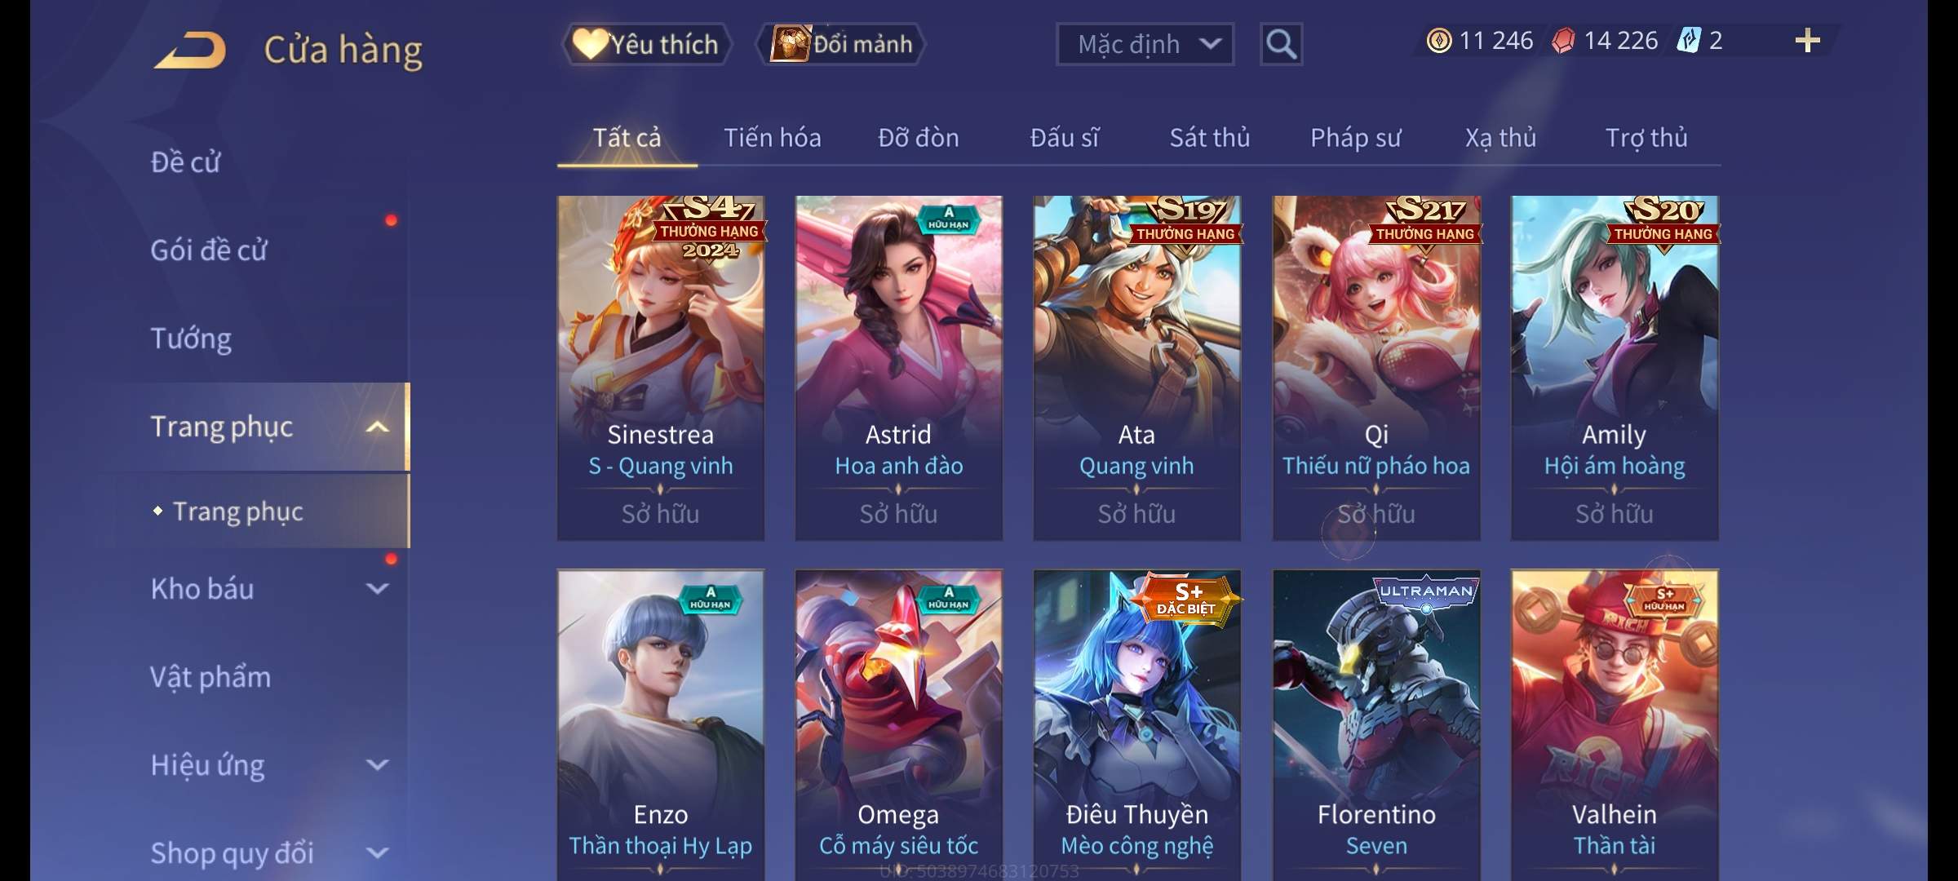This screenshot has height=881, width=1958.
Task: Open the Tướng sidebar menu
Action: point(191,339)
